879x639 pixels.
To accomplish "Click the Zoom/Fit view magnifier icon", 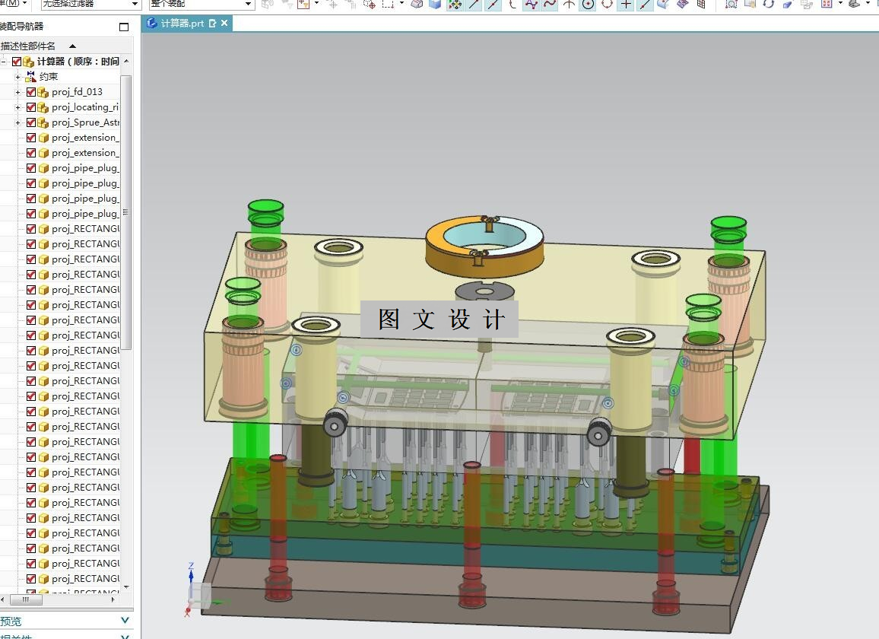I will coord(731,4).
